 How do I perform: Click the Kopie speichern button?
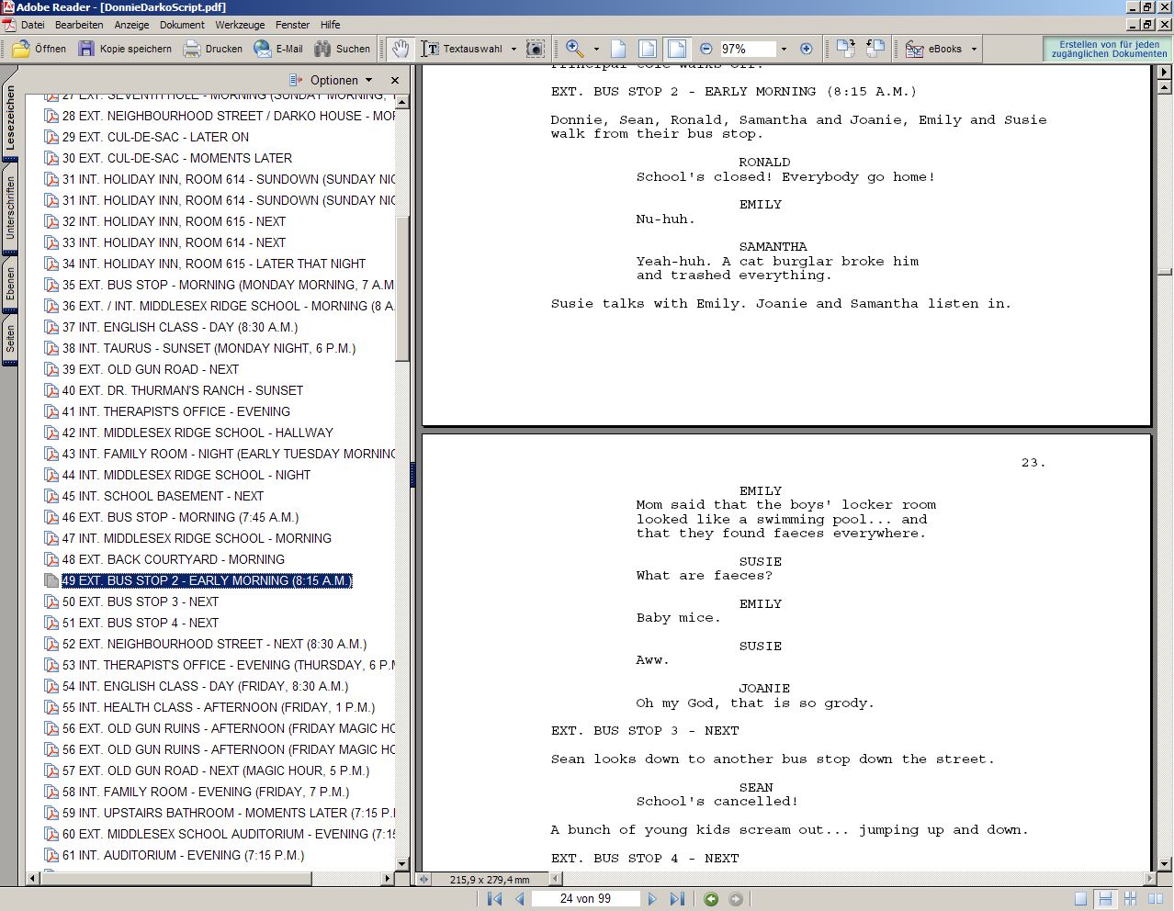pyautogui.click(x=125, y=49)
